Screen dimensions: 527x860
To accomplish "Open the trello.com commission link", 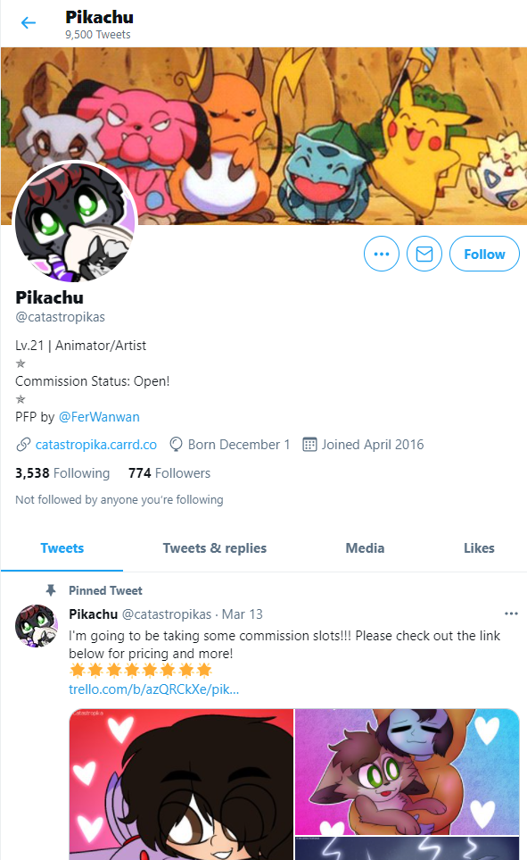I will tap(154, 689).
